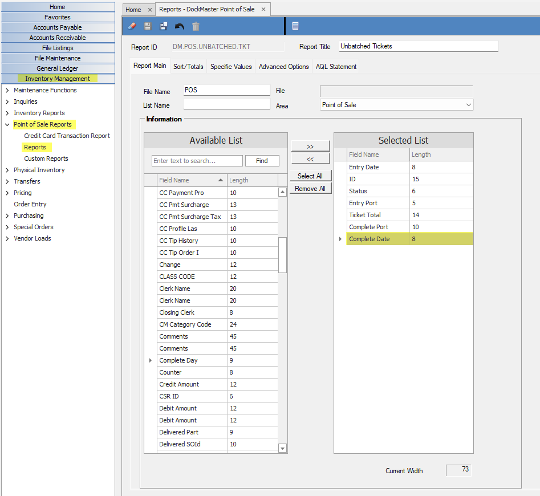Screen dimensions: 540x496
Task: Open the Sort/Totals tab
Action: 188,67
